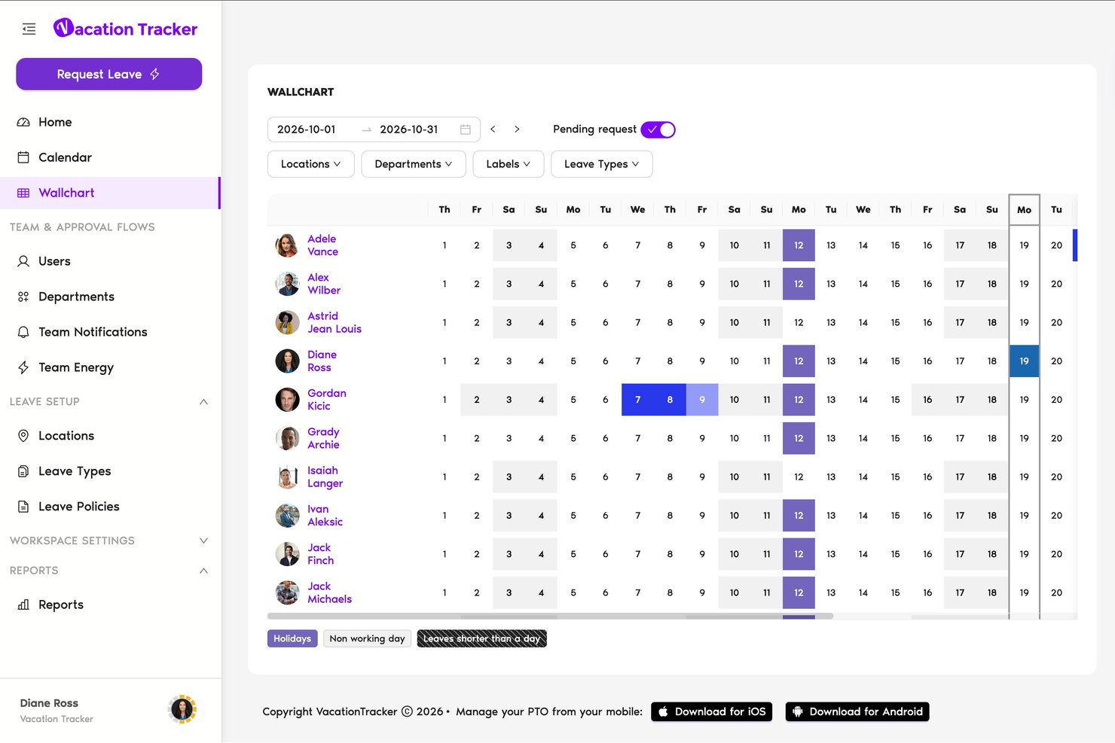The width and height of the screenshot is (1115, 743).
Task: Click Adele Vance's holiday cell on 12
Action: tap(799, 245)
